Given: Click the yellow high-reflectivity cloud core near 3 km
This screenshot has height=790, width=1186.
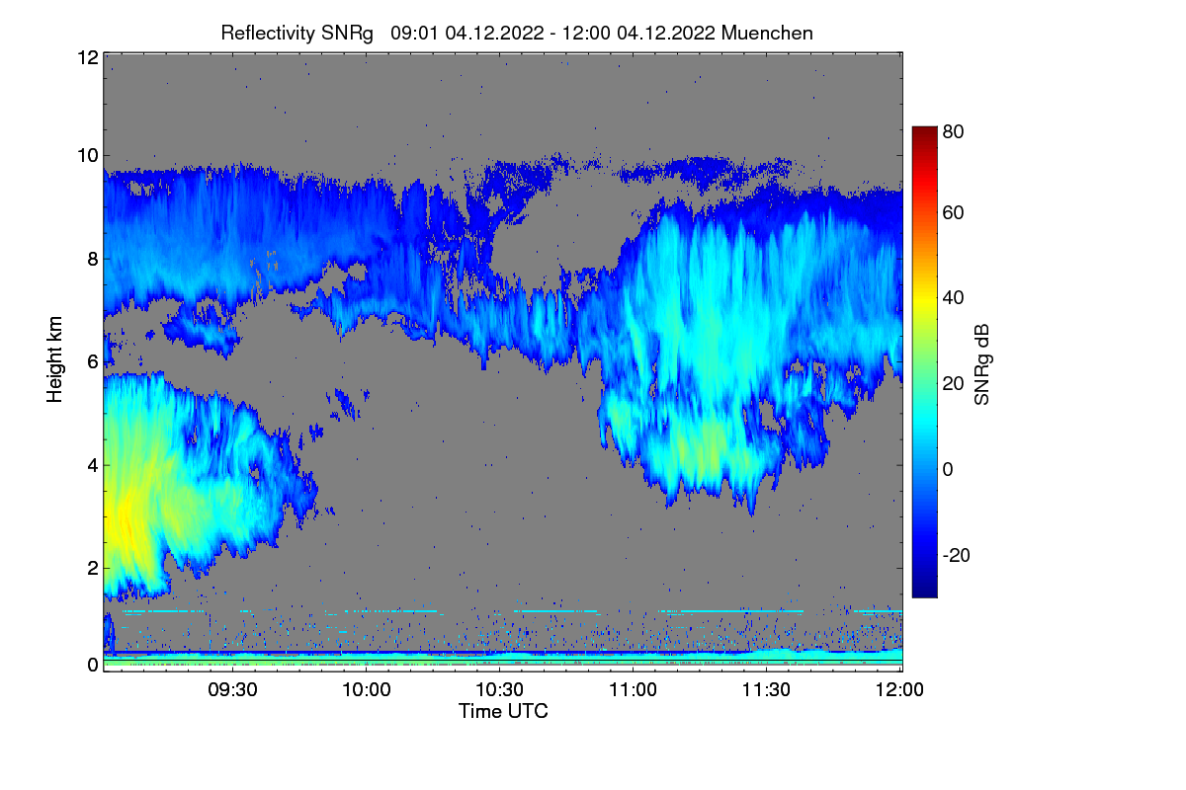Looking at the screenshot, I should [x=127, y=518].
